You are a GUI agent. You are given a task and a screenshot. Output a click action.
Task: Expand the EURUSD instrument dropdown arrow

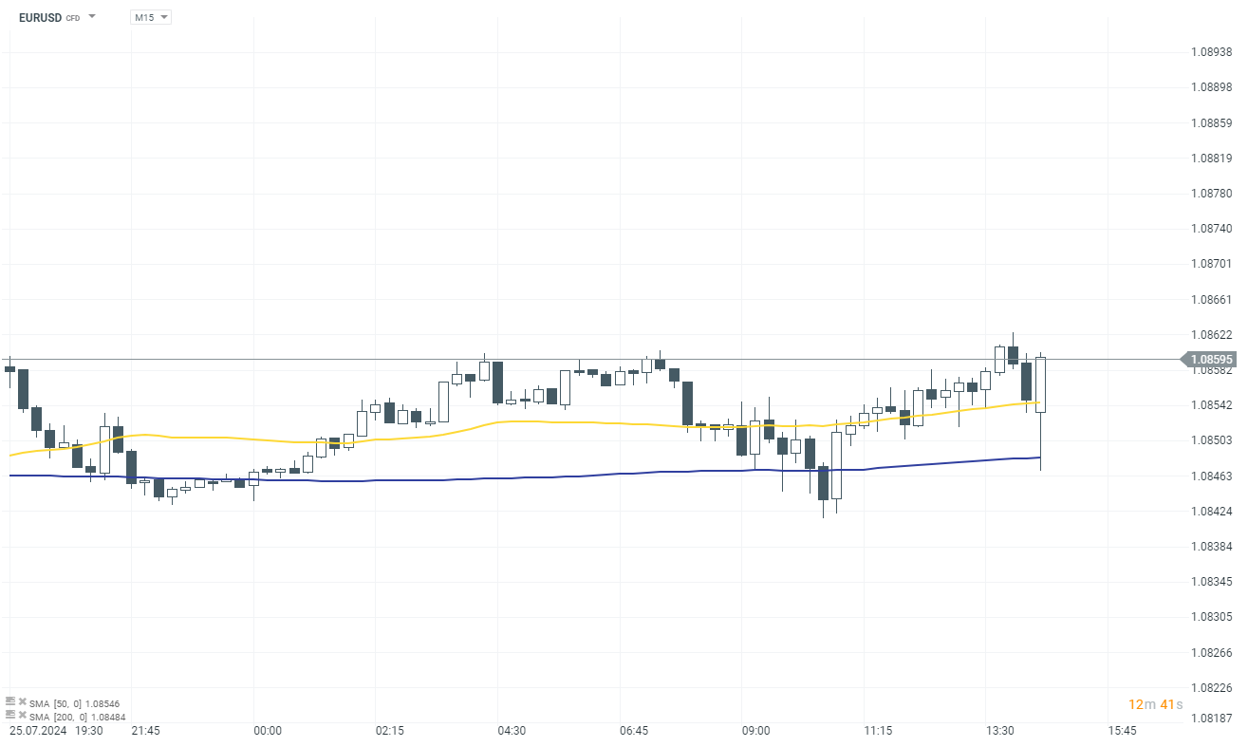(x=92, y=17)
